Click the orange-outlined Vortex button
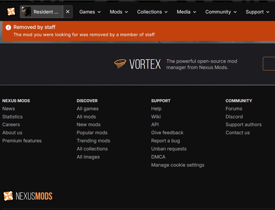 tap(269, 64)
